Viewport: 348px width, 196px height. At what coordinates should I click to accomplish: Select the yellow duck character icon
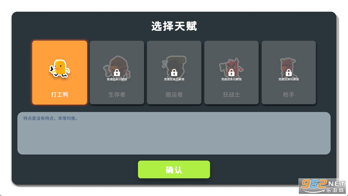click(59, 68)
